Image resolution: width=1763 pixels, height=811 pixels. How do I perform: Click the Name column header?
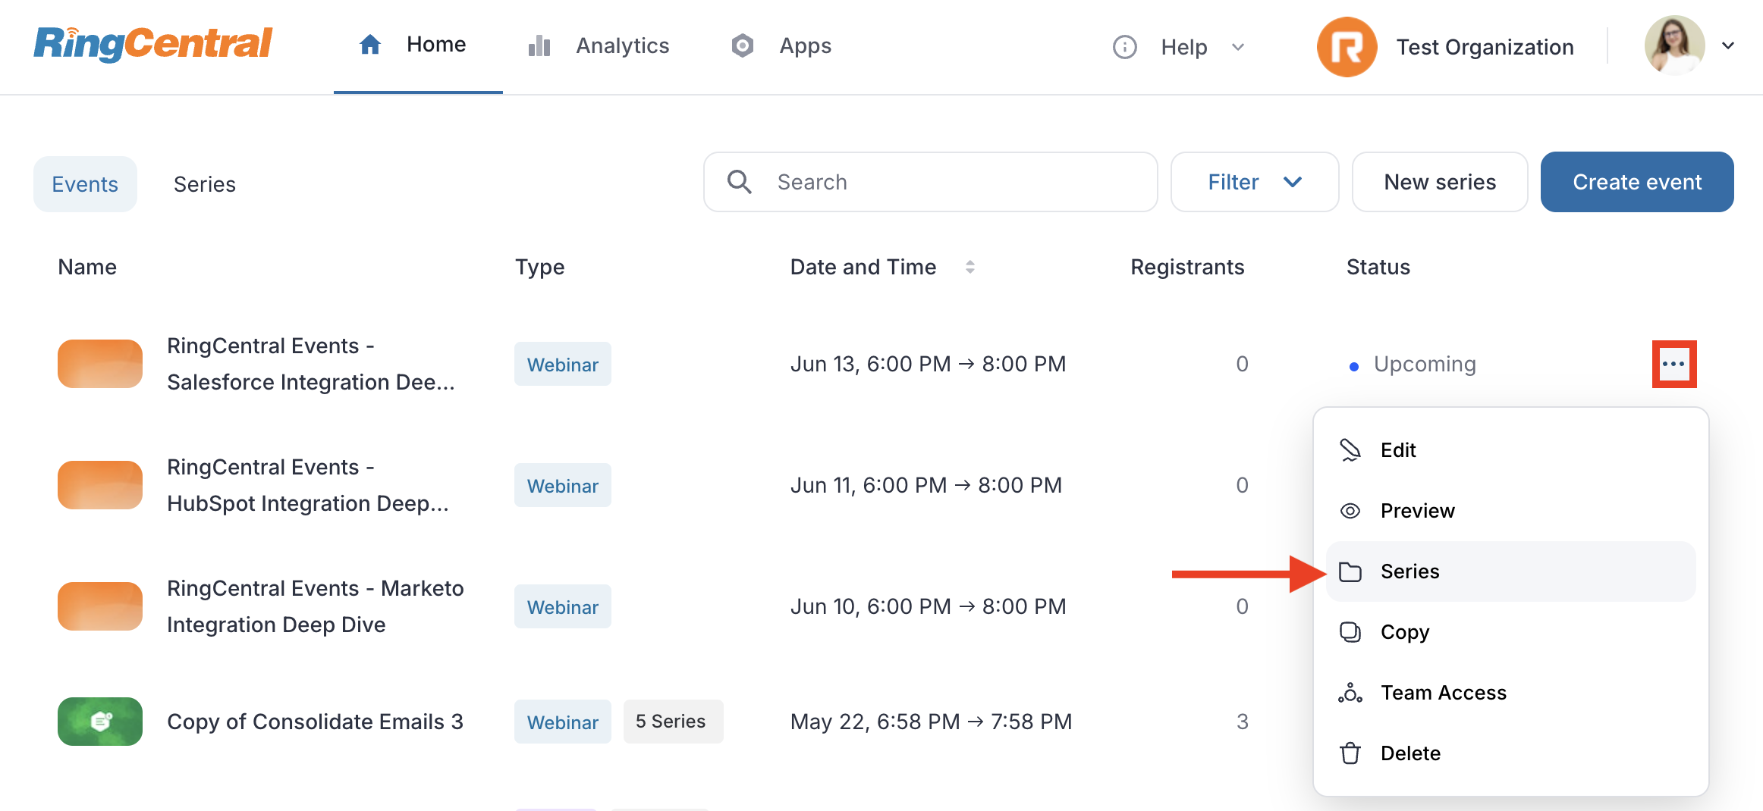click(87, 267)
